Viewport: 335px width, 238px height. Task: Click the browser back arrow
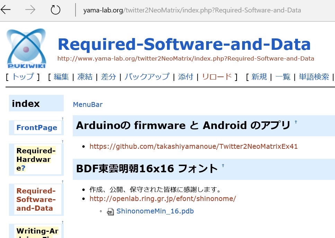[6, 10]
